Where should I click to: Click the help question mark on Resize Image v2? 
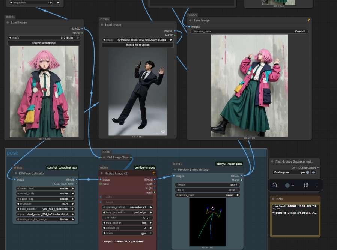coord(153,173)
